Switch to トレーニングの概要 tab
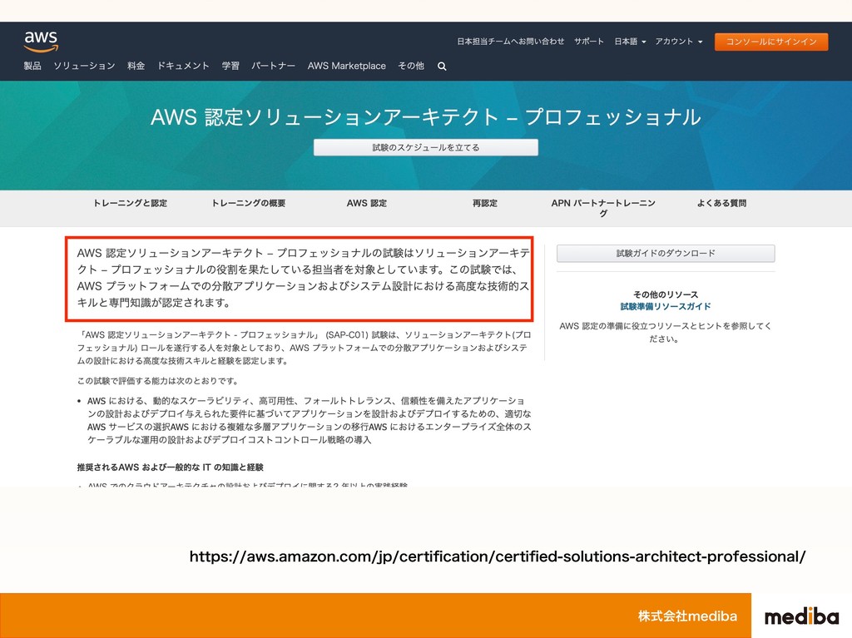 coord(248,203)
